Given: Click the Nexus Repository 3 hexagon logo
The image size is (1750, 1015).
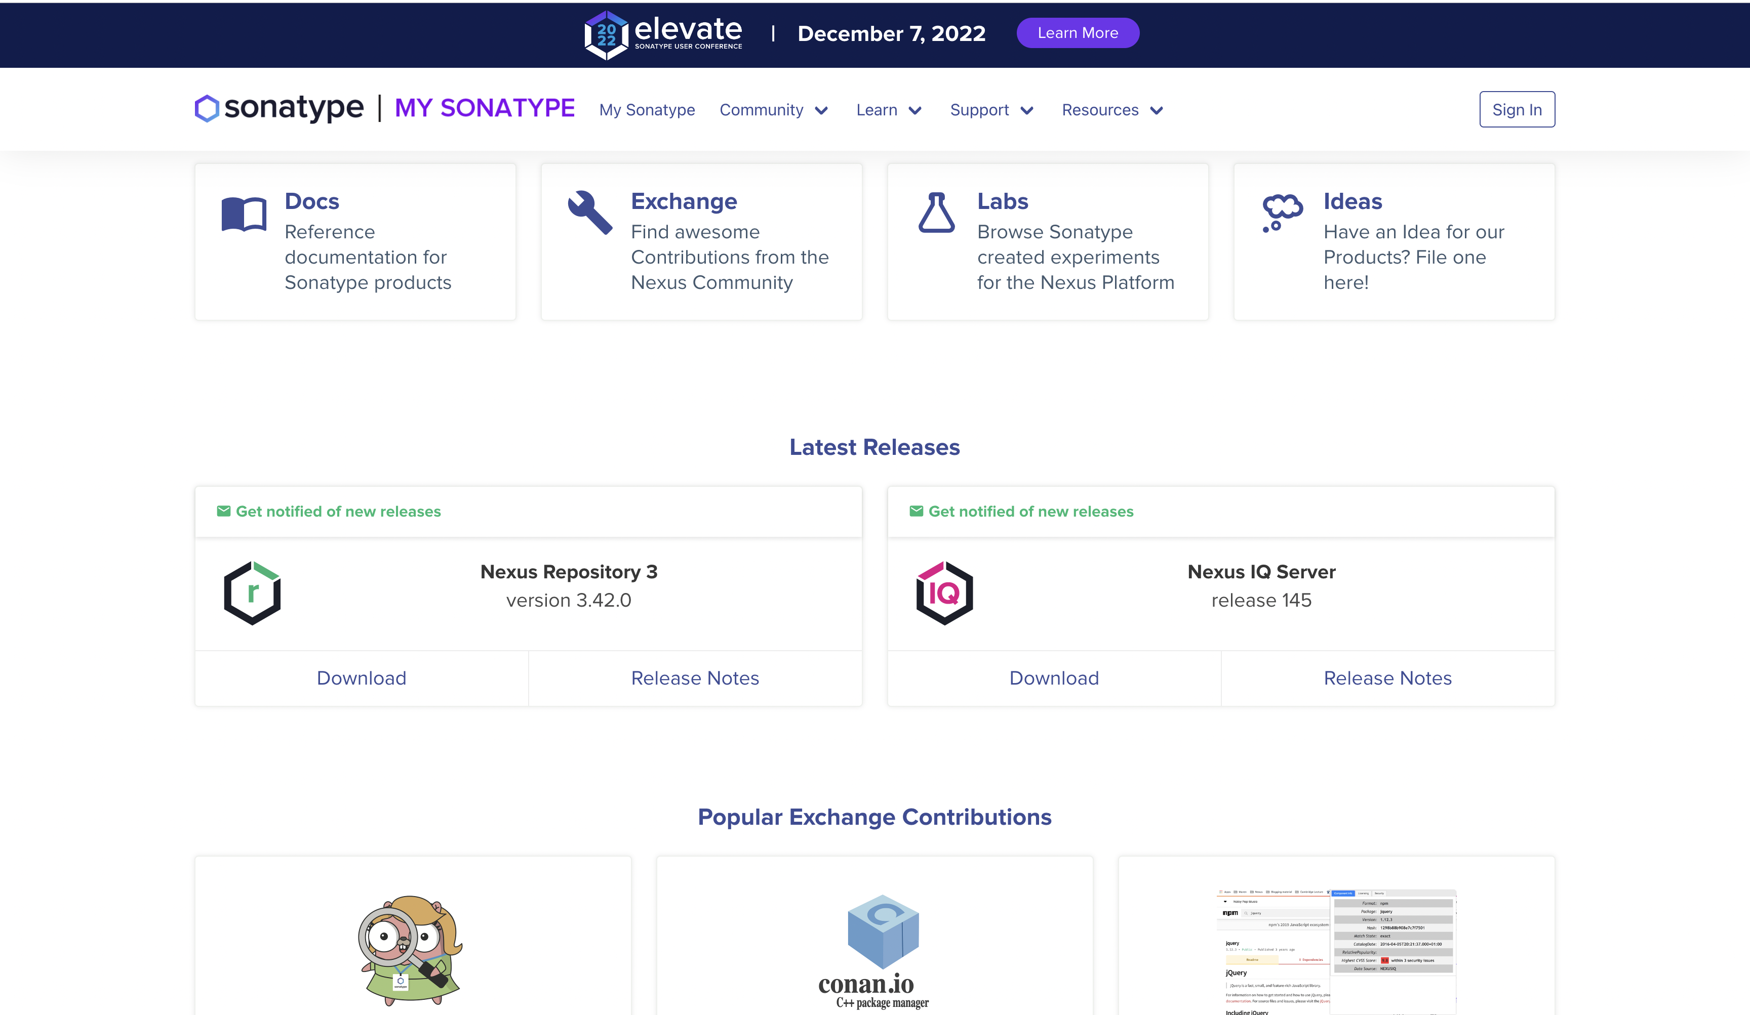Looking at the screenshot, I should [252, 593].
